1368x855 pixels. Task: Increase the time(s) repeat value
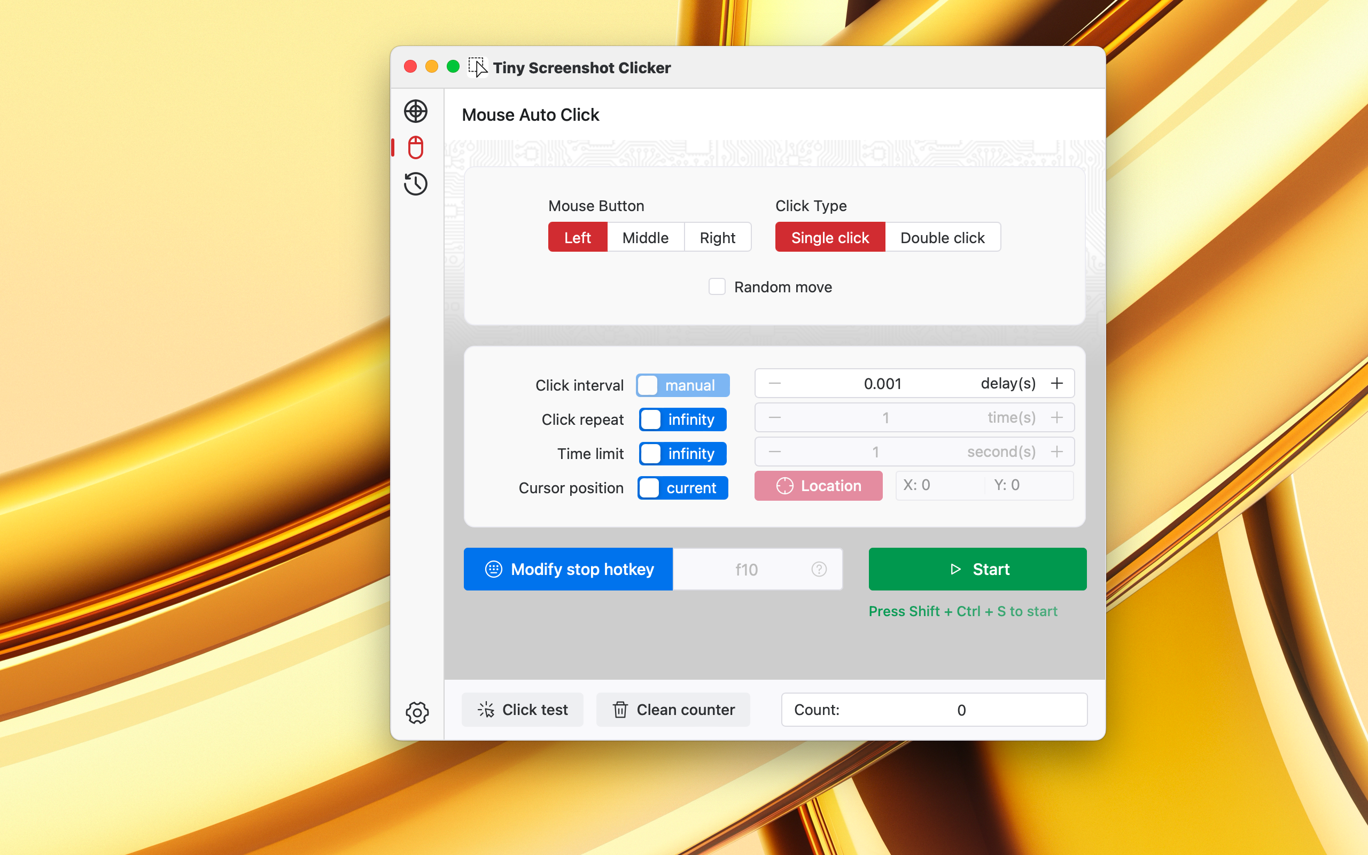1056,418
